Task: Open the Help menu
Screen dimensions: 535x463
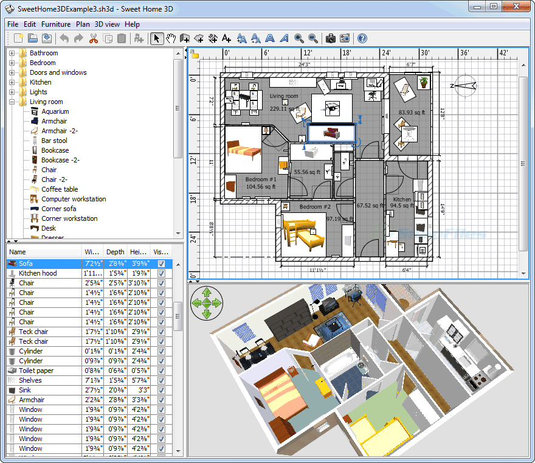Action: (132, 24)
